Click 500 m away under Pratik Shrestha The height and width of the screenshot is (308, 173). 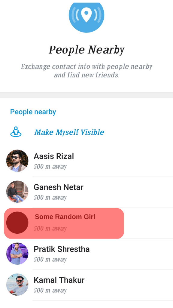50,259
